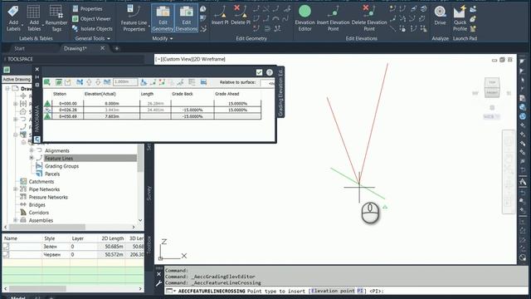Click the Renumber Tags tool
The image size is (531, 299).
point(56,18)
